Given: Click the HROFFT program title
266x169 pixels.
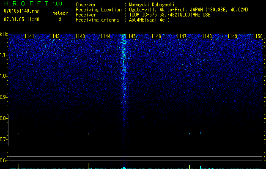Looking at the screenshot, I should pos(26,3).
